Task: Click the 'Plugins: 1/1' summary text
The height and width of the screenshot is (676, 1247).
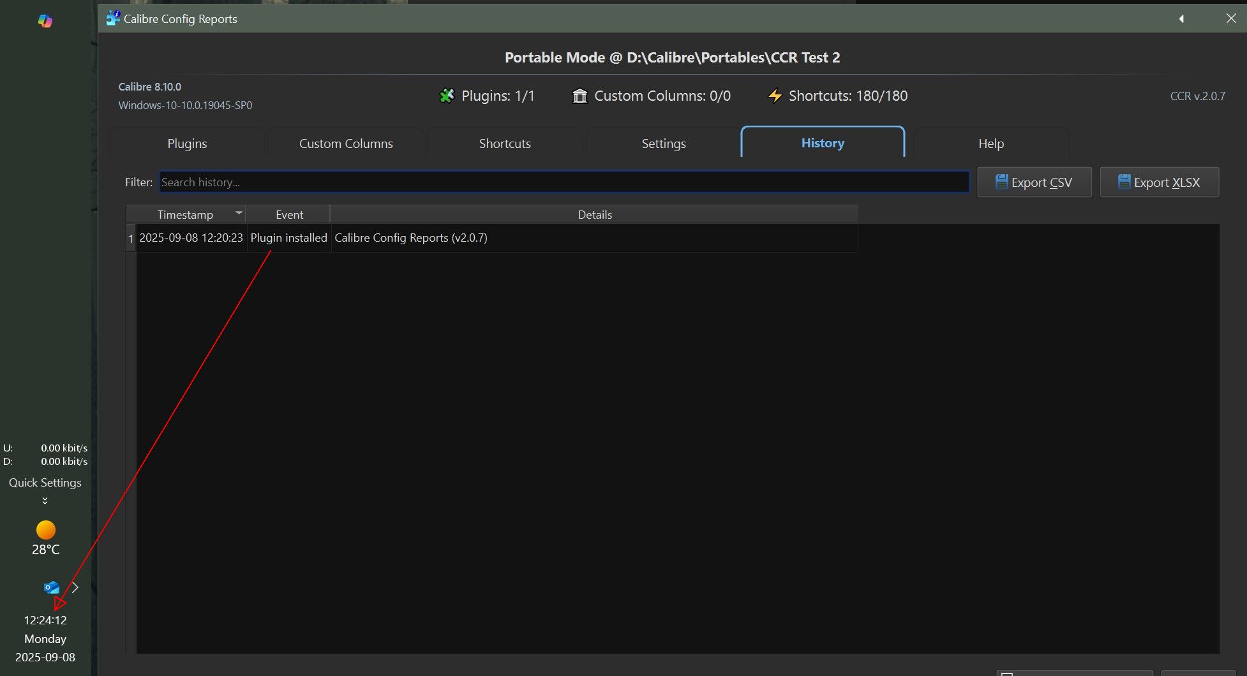Action: [x=498, y=96]
